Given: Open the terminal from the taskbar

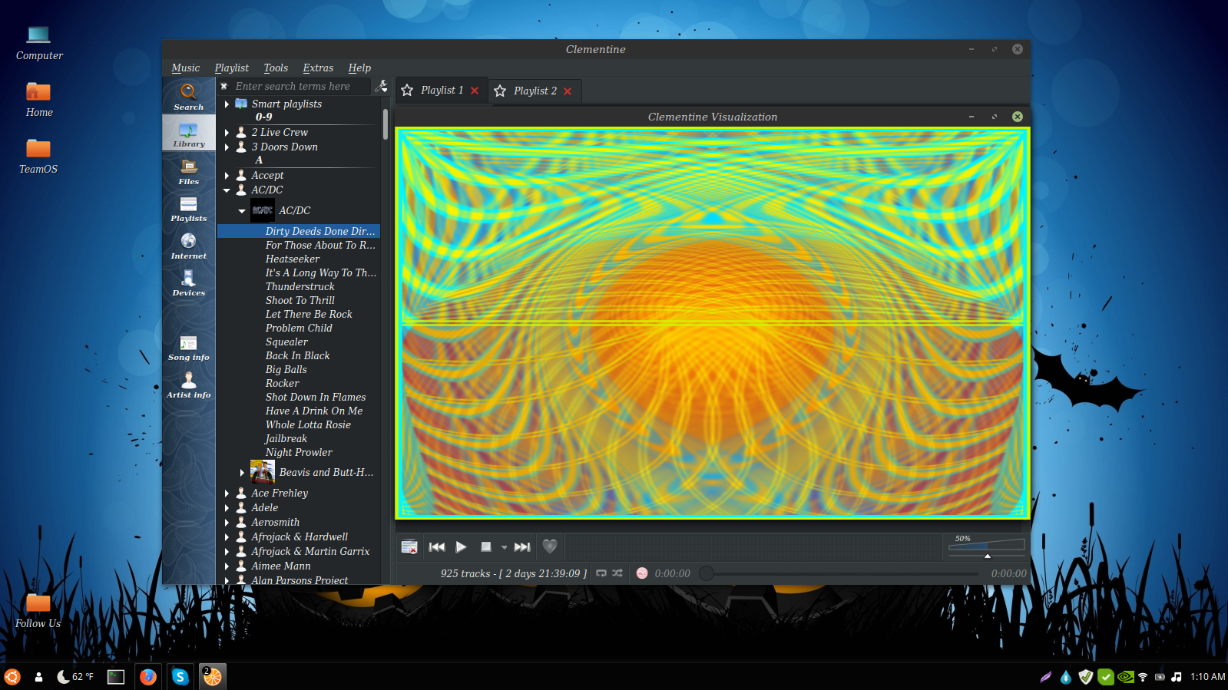Looking at the screenshot, I should point(116,676).
